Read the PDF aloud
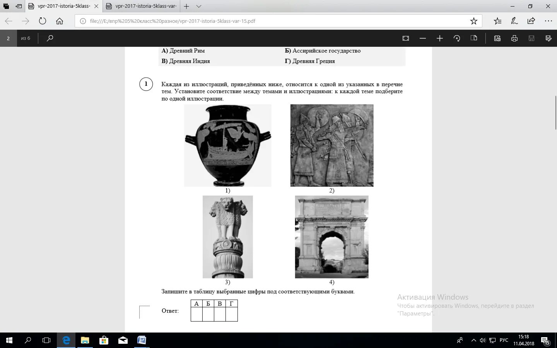Image resolution: width=557 pixels, height=348 pixels. coord(497,38)
